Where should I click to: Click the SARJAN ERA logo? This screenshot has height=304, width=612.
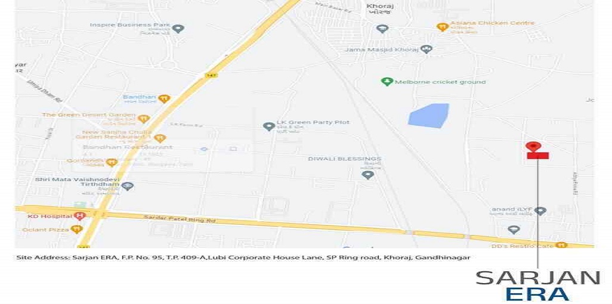pos(537,286)
